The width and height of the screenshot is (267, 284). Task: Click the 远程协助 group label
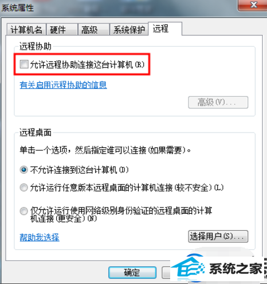pos(36,46)
